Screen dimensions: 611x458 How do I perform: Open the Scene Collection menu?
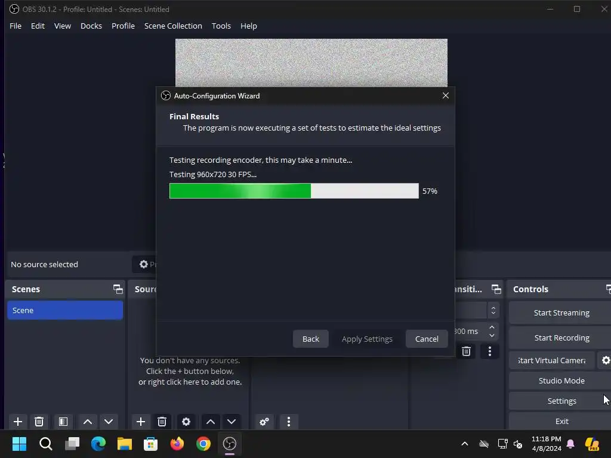(173, 26)
